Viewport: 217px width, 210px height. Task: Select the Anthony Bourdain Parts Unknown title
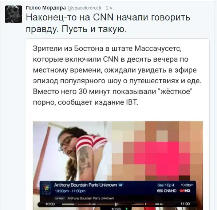pos(86,185)
